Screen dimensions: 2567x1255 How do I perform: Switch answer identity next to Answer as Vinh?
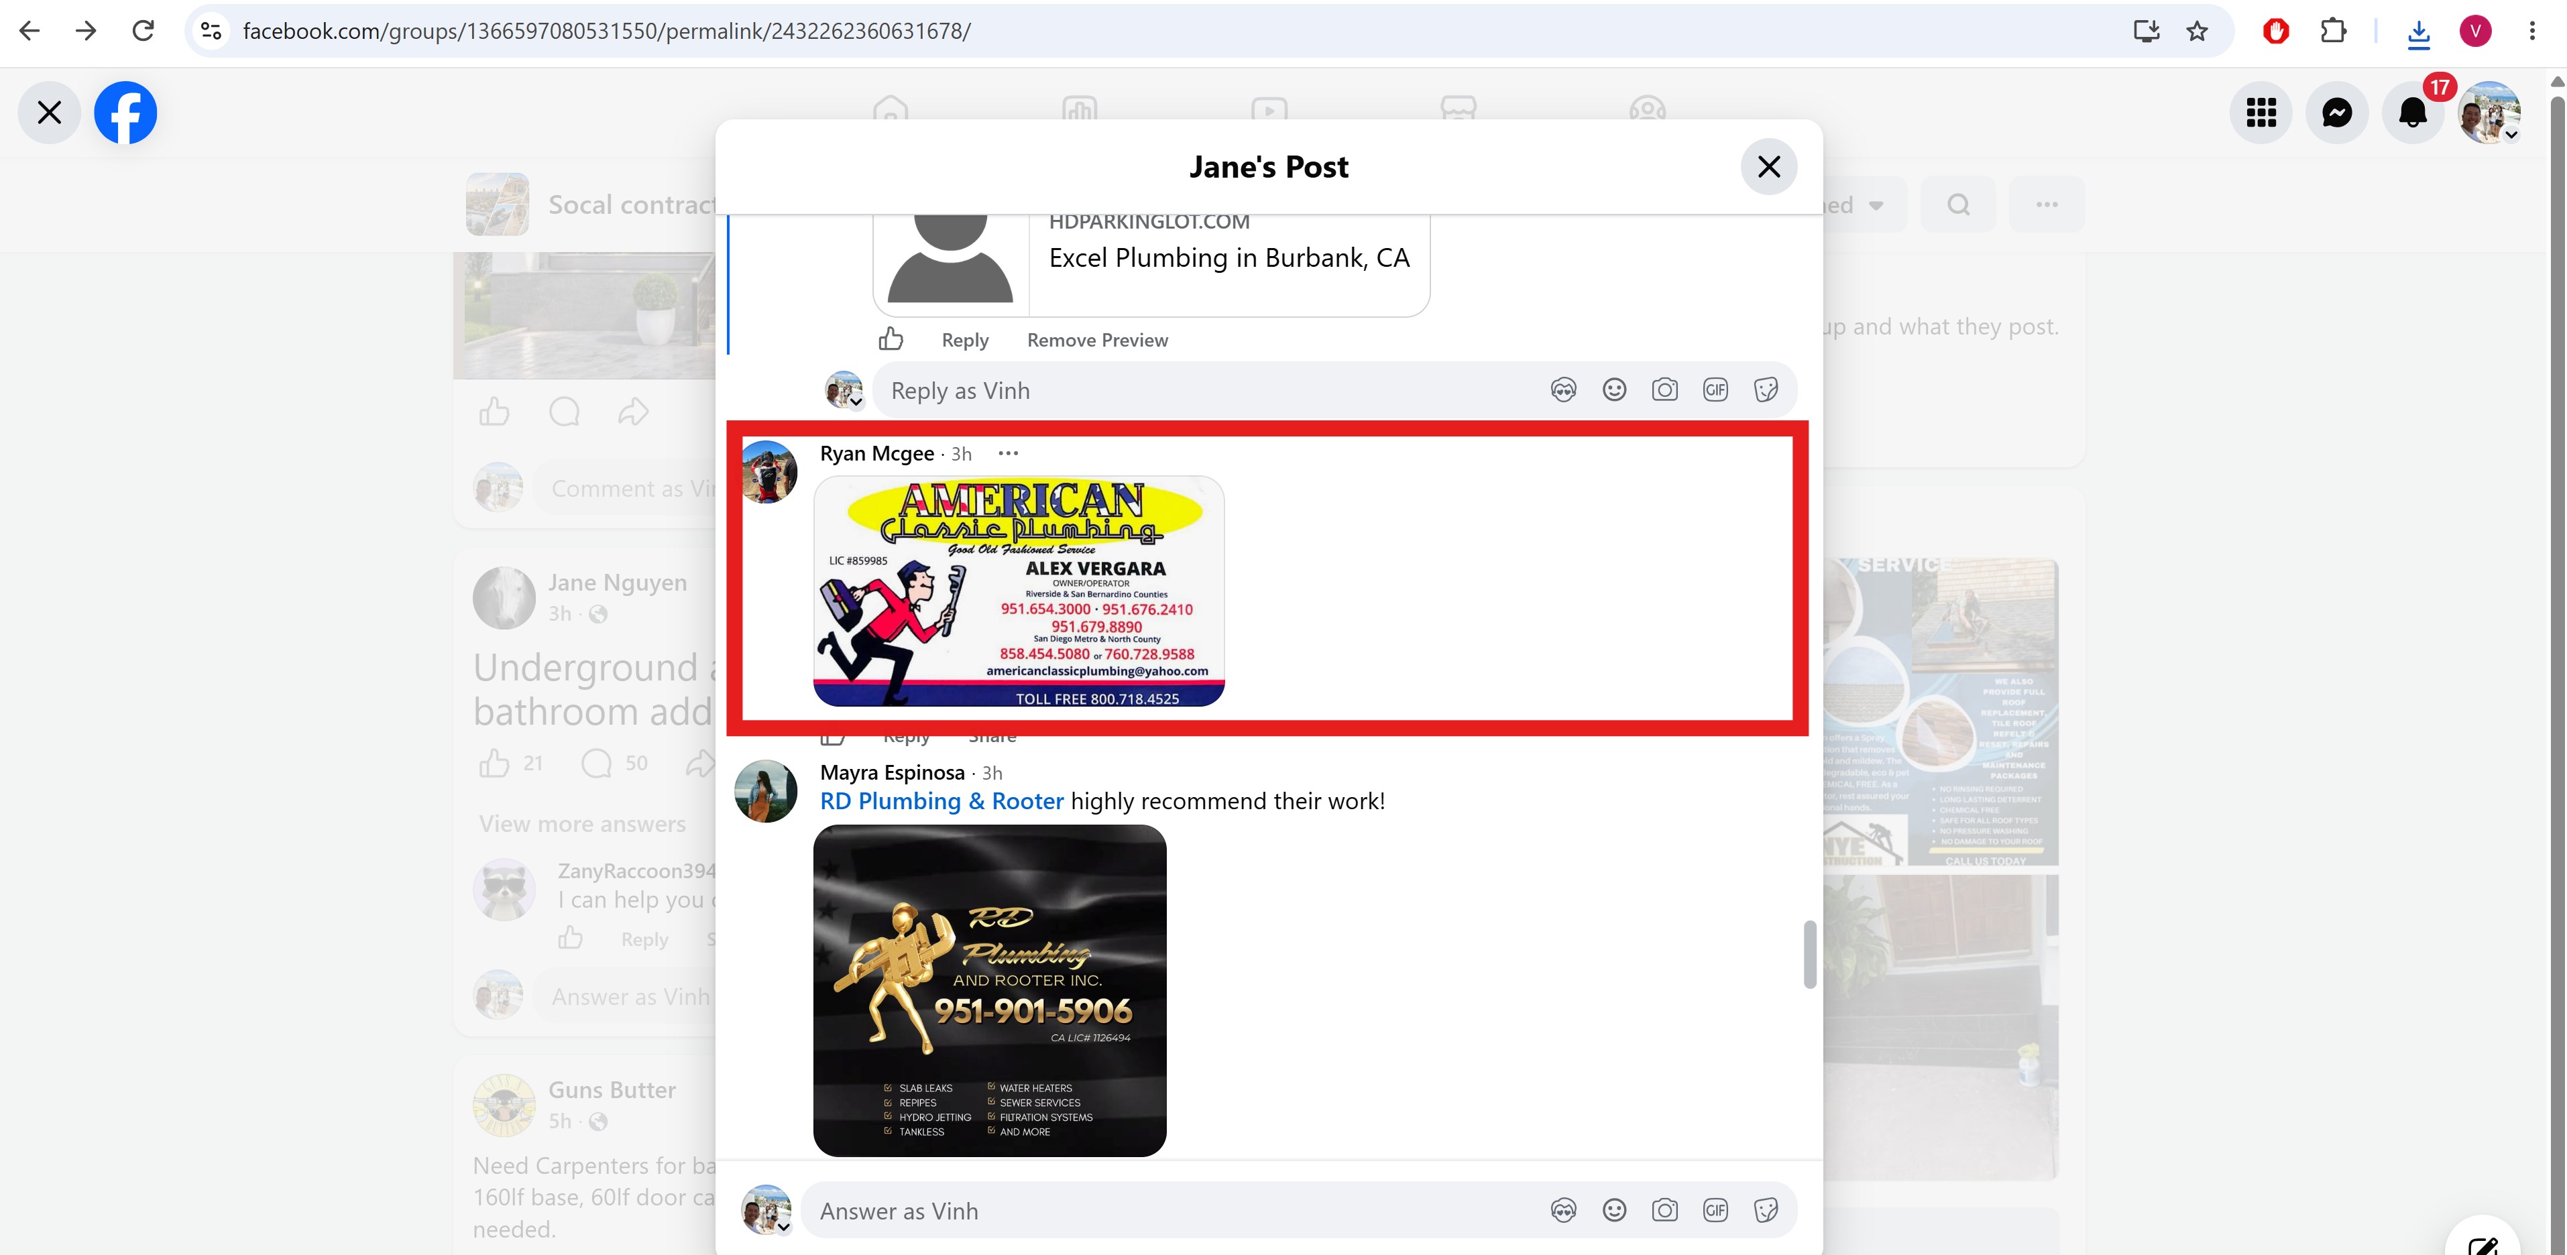(x=765, y=1210)
